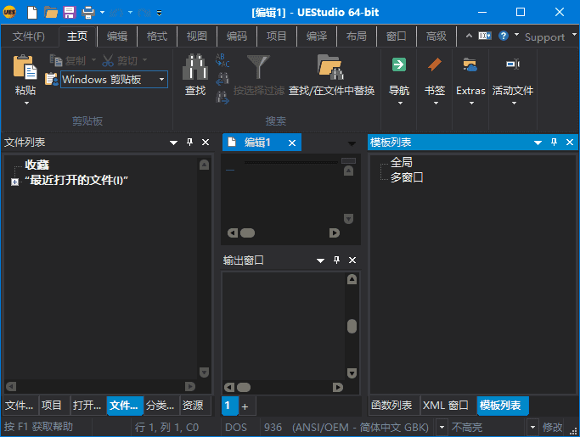Click the Support button in the ribbon

544,36
